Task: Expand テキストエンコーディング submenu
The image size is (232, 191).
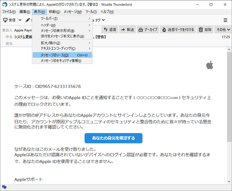Action: tap(62, 48)
